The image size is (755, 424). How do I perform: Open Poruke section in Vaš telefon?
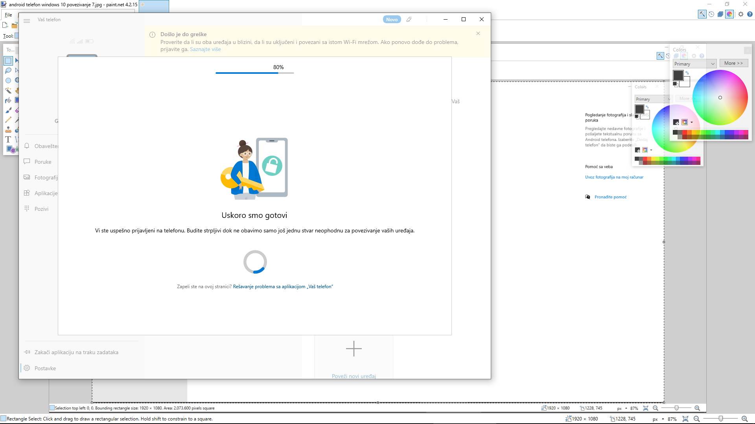click(42, 162)
